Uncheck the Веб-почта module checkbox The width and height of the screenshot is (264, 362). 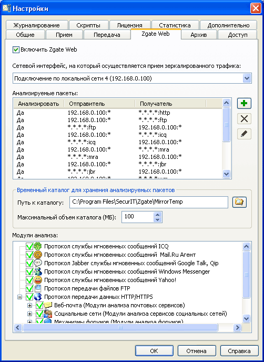[39, 305]
